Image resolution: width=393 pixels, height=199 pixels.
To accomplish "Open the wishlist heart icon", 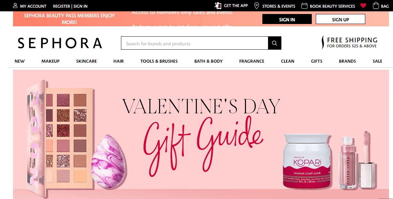I will point(363,5).
